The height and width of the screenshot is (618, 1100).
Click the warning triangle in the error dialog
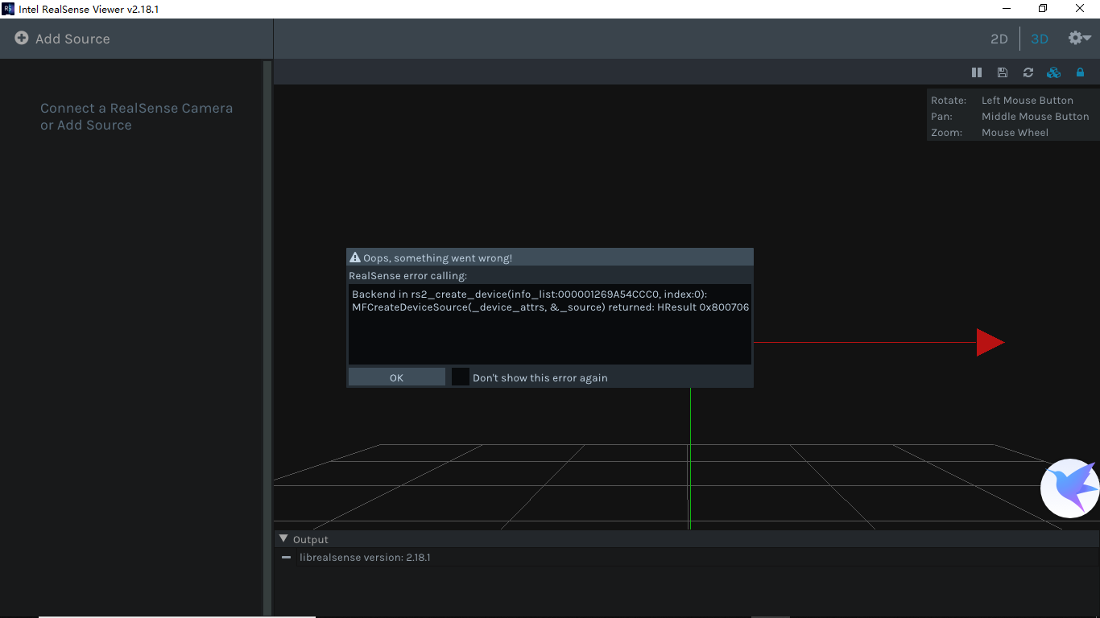click(355, 257)
